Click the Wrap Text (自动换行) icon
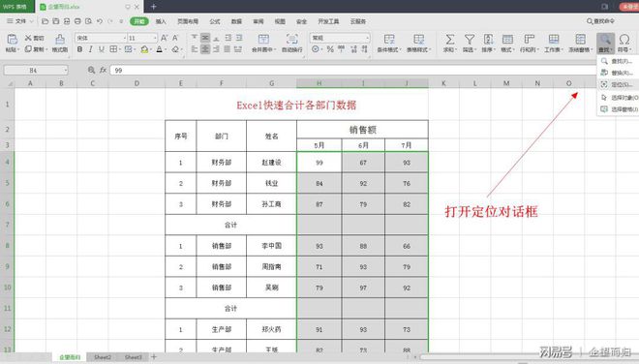The image size is (639, 364). [291, 39]
